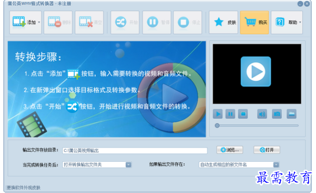Open the 添加 button dropdown arrow
Screen dimensions: 316x193
click(39, 22)
